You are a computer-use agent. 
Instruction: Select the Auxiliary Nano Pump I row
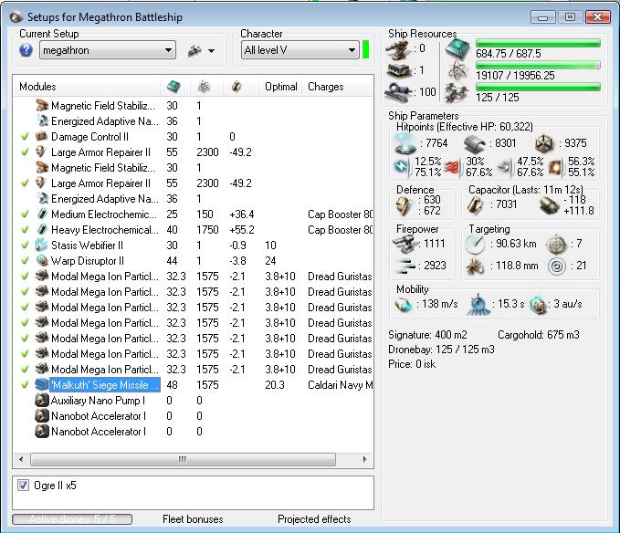click(x=194, y=401)
